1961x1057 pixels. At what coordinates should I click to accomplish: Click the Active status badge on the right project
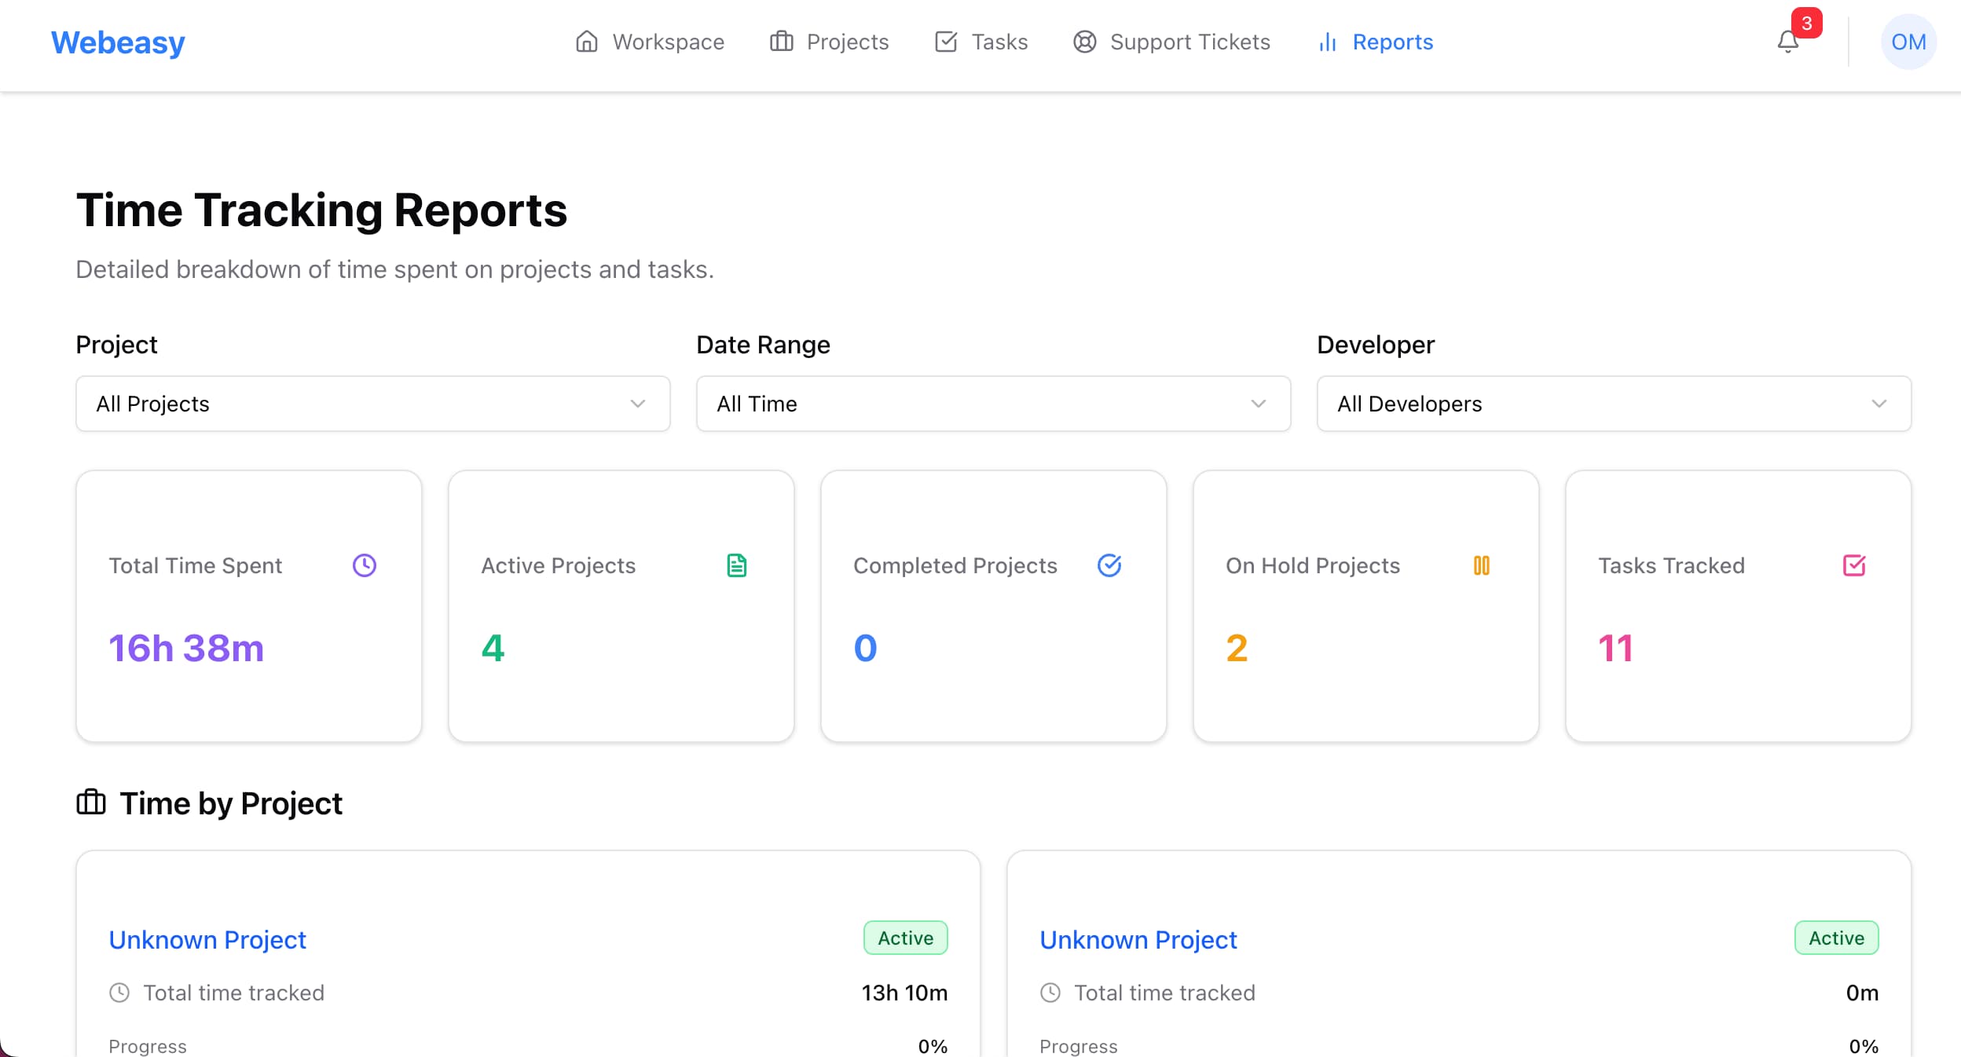tap(1836, 937)
